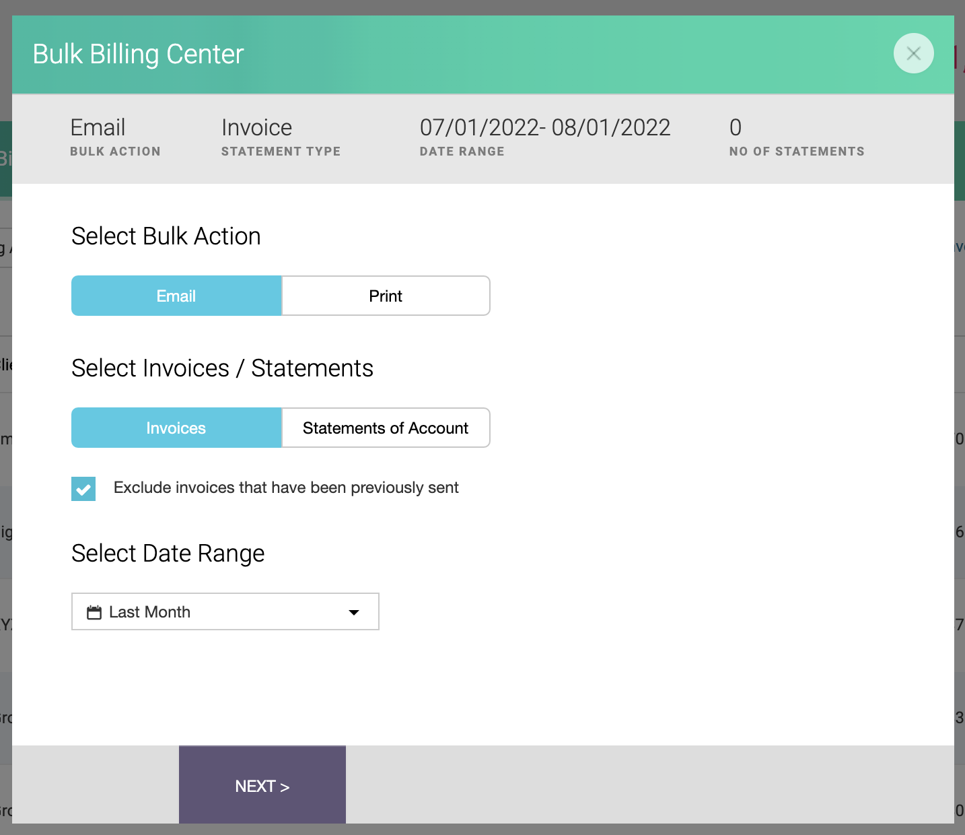
Task: Choose Statements of Account option
Action: tap(386, 428)
